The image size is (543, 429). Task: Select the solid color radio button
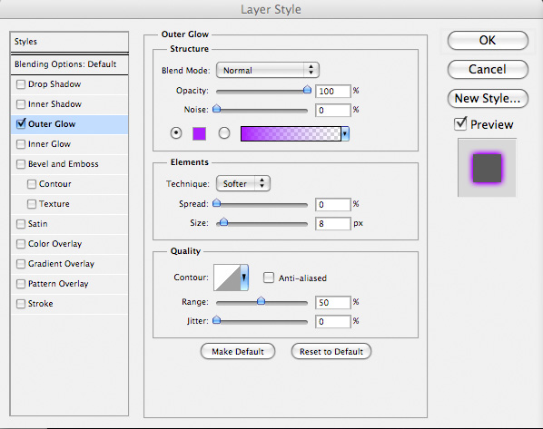pyautogui.click(x=176, y=133)
